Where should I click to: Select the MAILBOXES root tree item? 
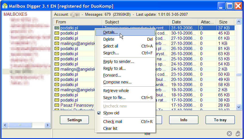pyautogui.click(x=15, y=14)
